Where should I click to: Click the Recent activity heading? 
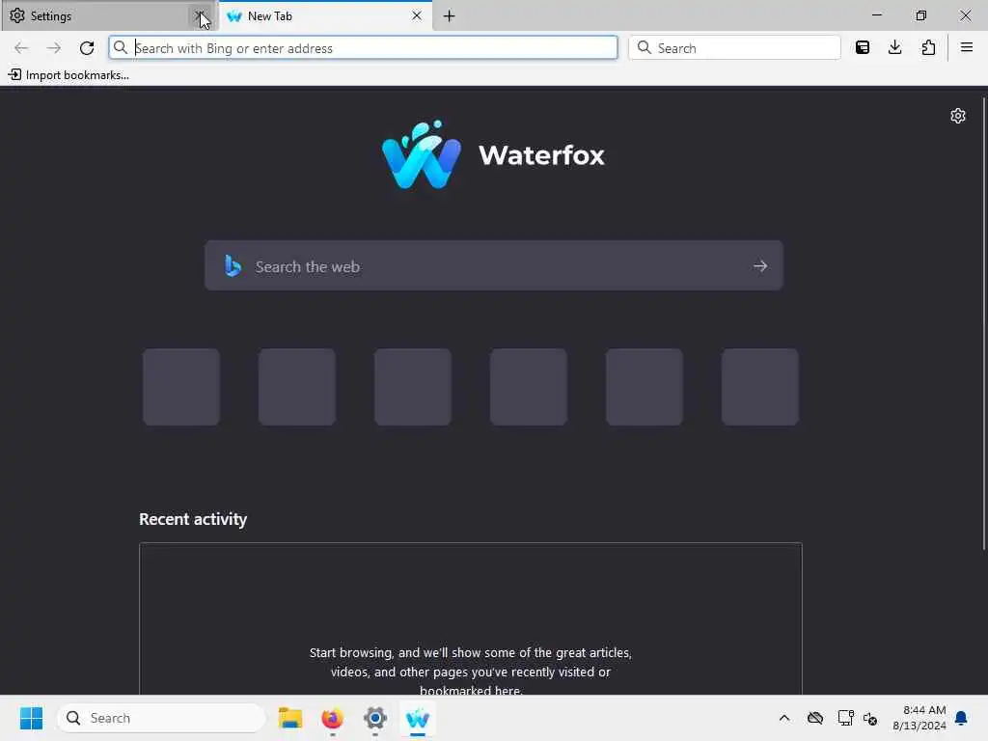coord(193,519)
